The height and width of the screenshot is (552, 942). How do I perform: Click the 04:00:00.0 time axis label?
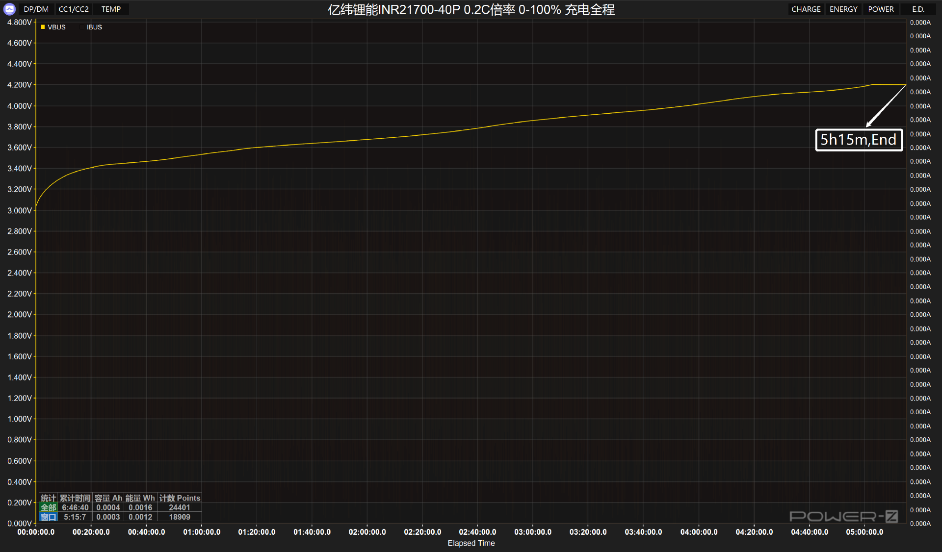(x=699, y=532)
